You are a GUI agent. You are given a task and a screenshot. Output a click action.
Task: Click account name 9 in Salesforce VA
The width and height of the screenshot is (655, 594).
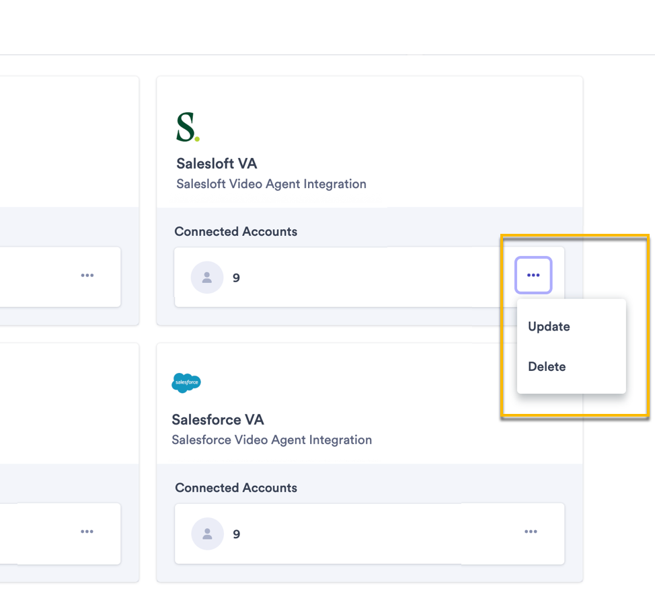tap(237, 534)
